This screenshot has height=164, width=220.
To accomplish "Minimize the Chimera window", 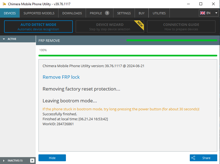I will pyautogui.click(x=188, y=4).
